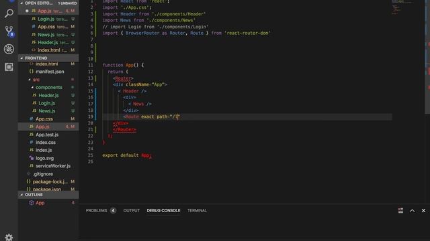Open the Search view in activity bar
Screen dimensions: 430x241
(x=9, y=13)
